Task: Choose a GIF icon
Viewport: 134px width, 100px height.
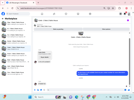Action: (44, 90)
